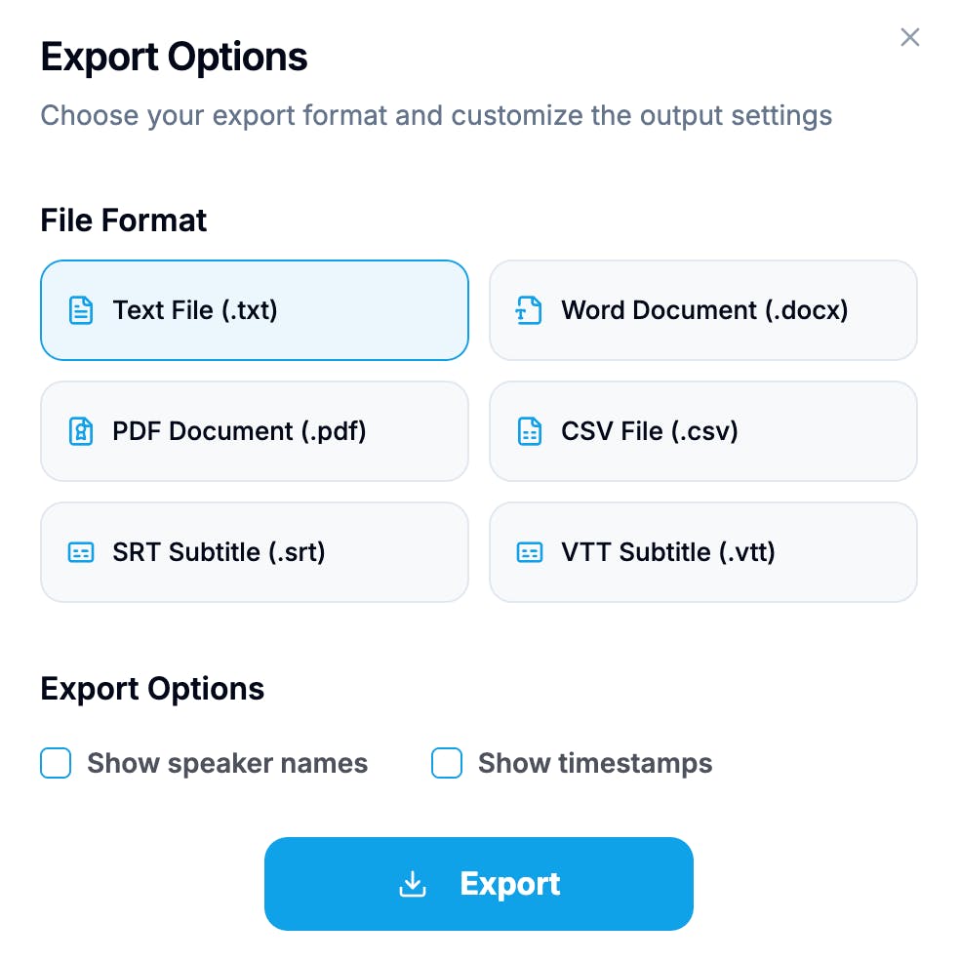This screenshot has height=962, width=960.
Task: Click the PDF Document file icon
Action: click(x=81, y=431)
